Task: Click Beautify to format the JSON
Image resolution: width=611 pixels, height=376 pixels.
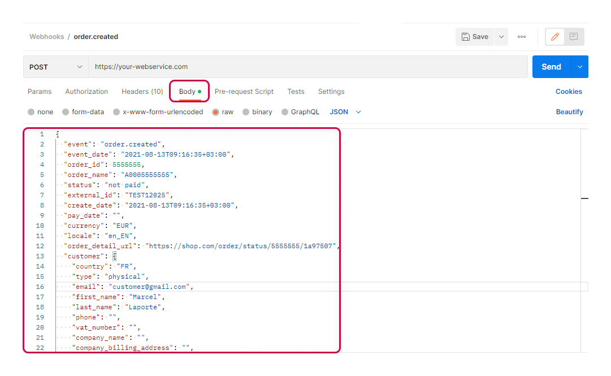Action: click(569, 112)
